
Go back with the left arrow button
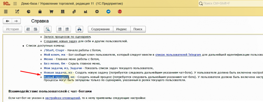7,21
